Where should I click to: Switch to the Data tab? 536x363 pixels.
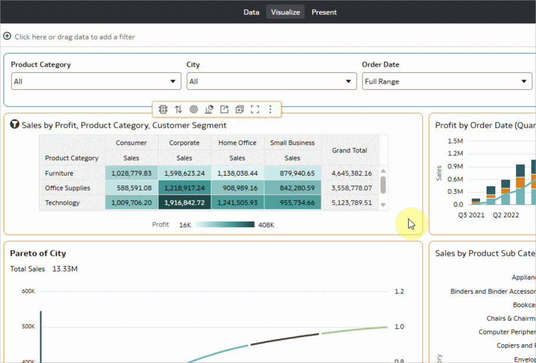251,12
